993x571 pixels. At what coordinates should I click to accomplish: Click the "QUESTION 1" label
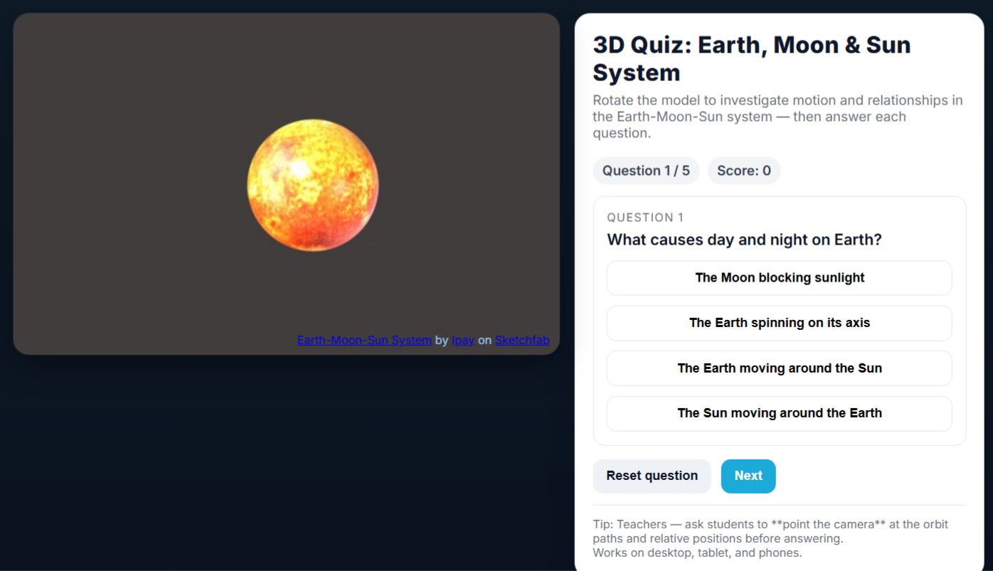tap(645, 218)
